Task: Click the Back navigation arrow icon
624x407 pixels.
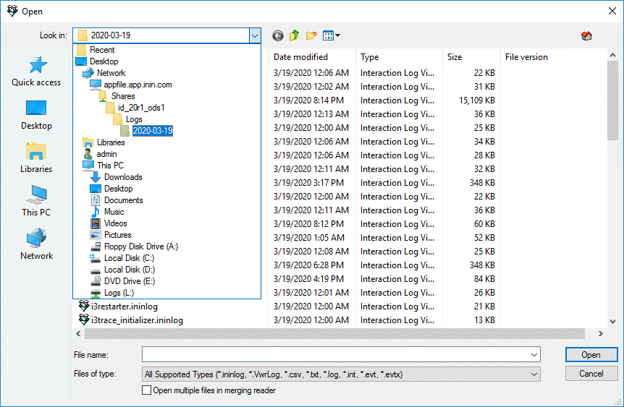Action: [278, 35]
